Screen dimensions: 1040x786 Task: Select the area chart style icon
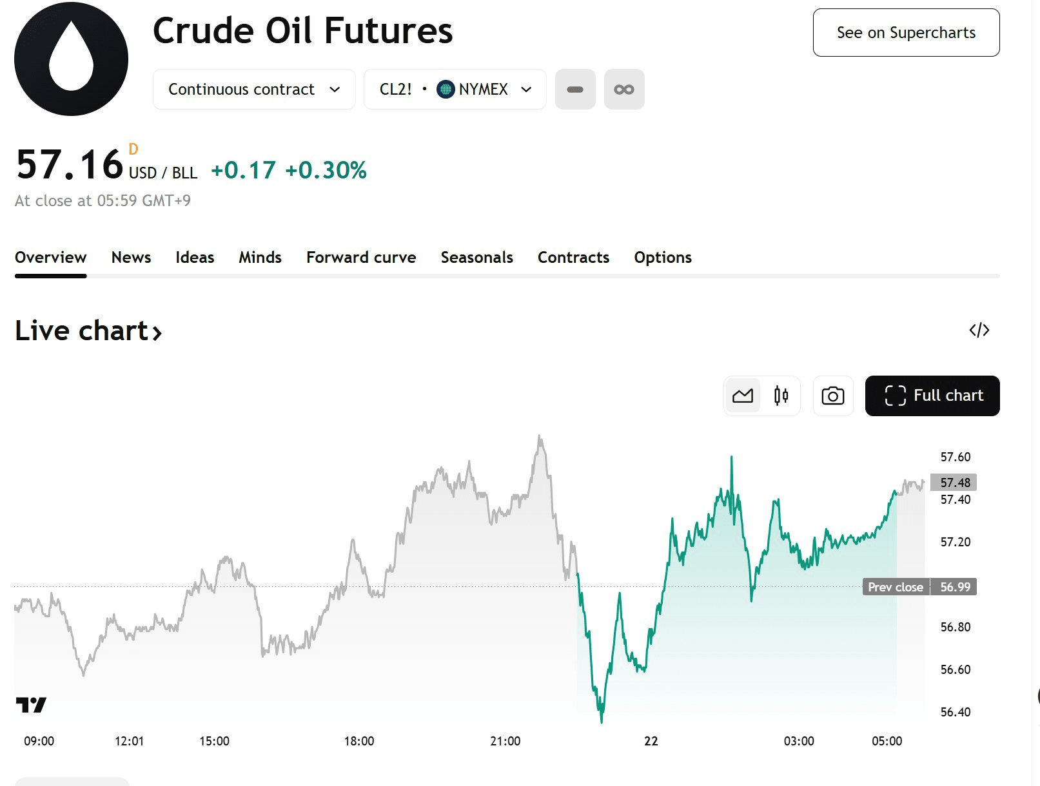743,396
